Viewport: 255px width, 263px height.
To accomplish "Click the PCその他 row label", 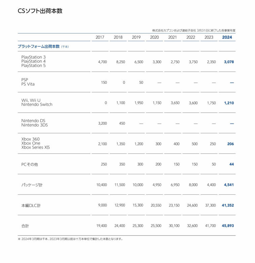I will (x=29, y=164).
